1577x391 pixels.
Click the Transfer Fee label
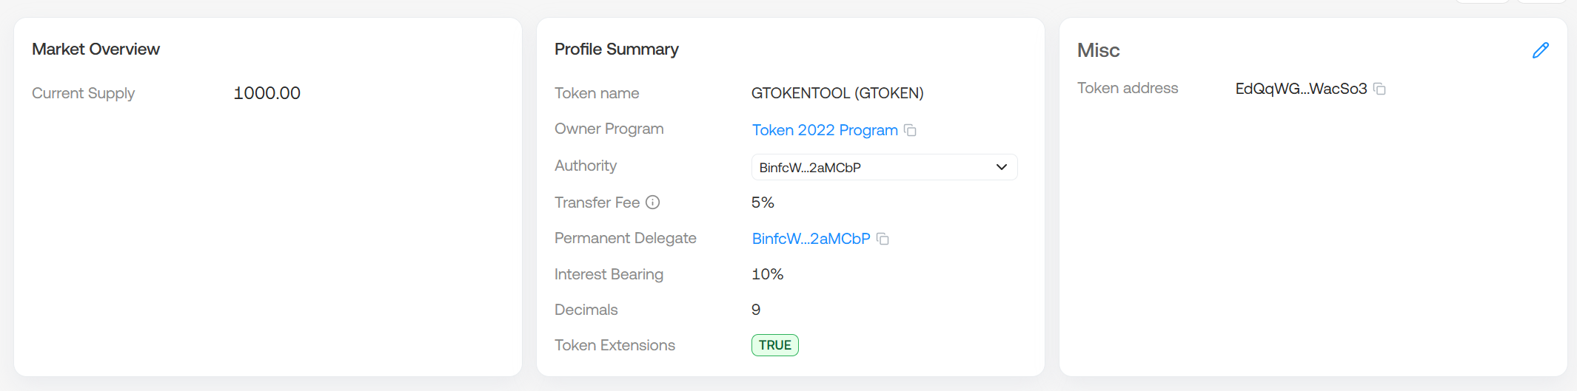597,203
